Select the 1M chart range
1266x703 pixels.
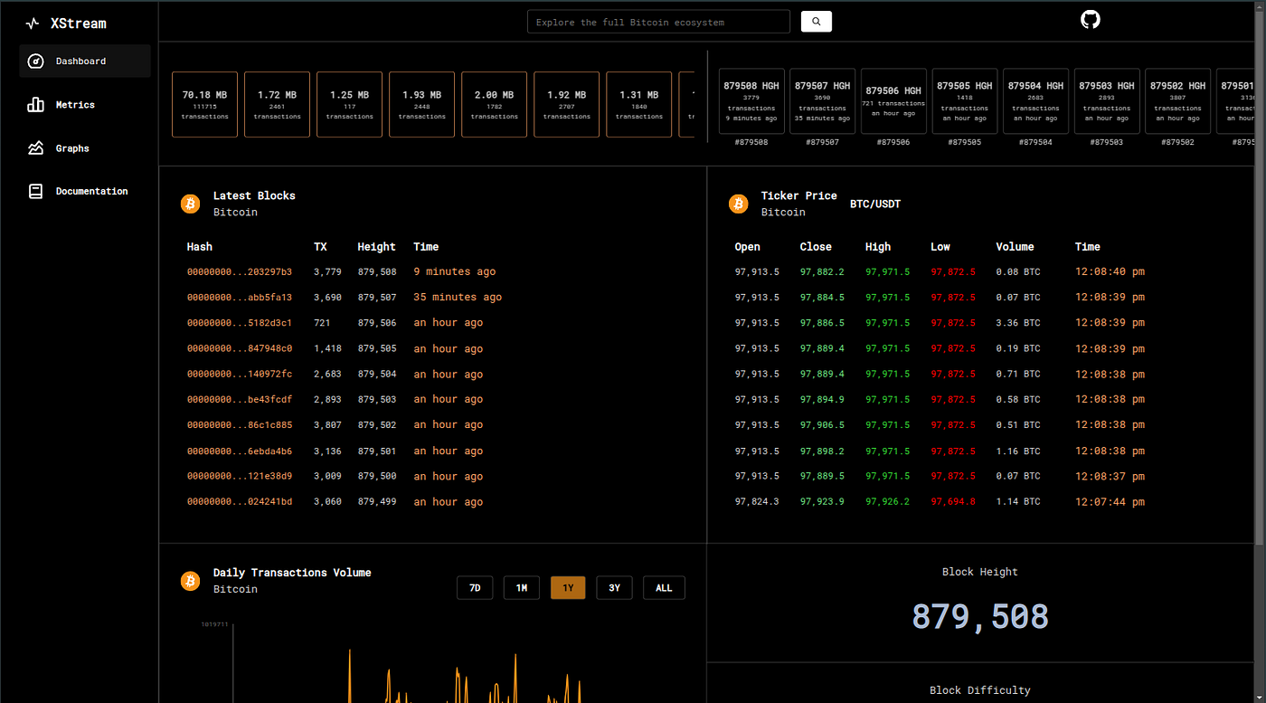coord(522,588)
